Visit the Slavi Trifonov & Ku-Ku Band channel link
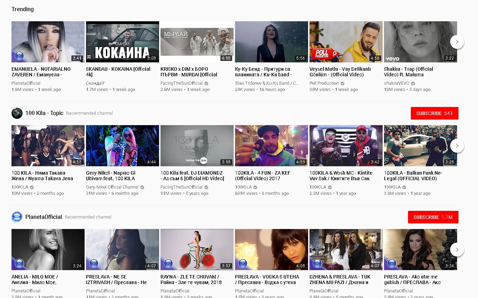478x298 pixels. pos(267,83)
